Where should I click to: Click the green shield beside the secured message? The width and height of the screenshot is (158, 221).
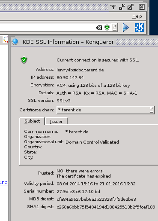pyautogui.click(x=24, y=60)
